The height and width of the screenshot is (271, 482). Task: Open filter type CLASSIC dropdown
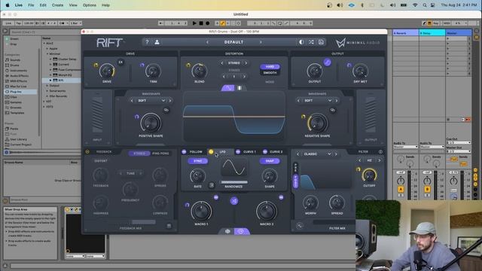pos(318,154)
